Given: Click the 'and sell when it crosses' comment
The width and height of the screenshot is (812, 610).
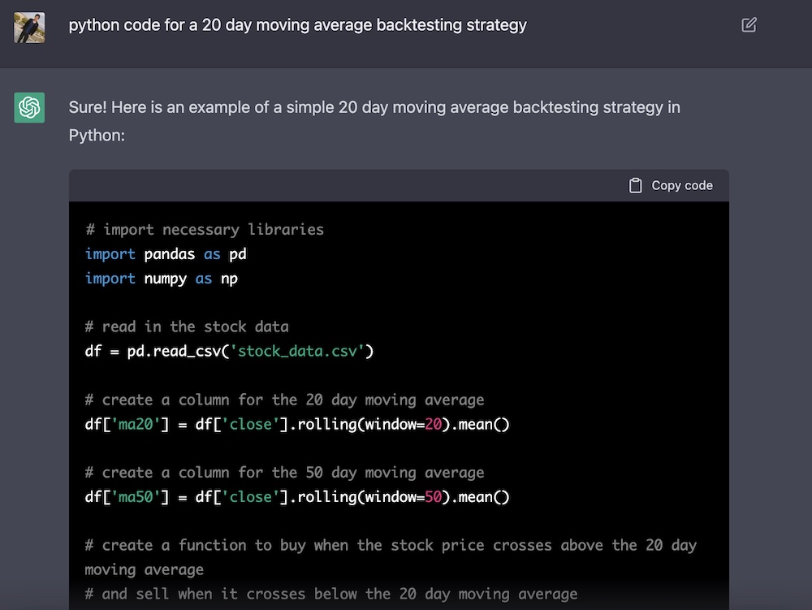Looking at the screenshot, I should click(x=330, y=594).
